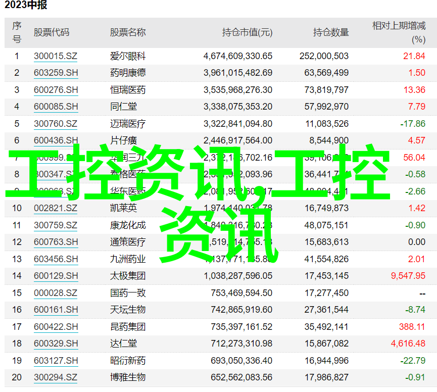Select stock name 九洲药业
Viewport: 437px width, 392px height.
coord(128,259)
